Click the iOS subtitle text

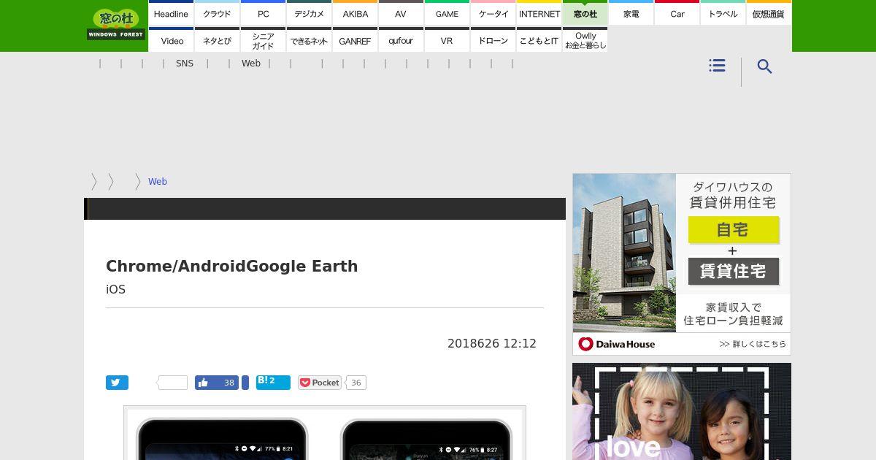tap(116, 290)
